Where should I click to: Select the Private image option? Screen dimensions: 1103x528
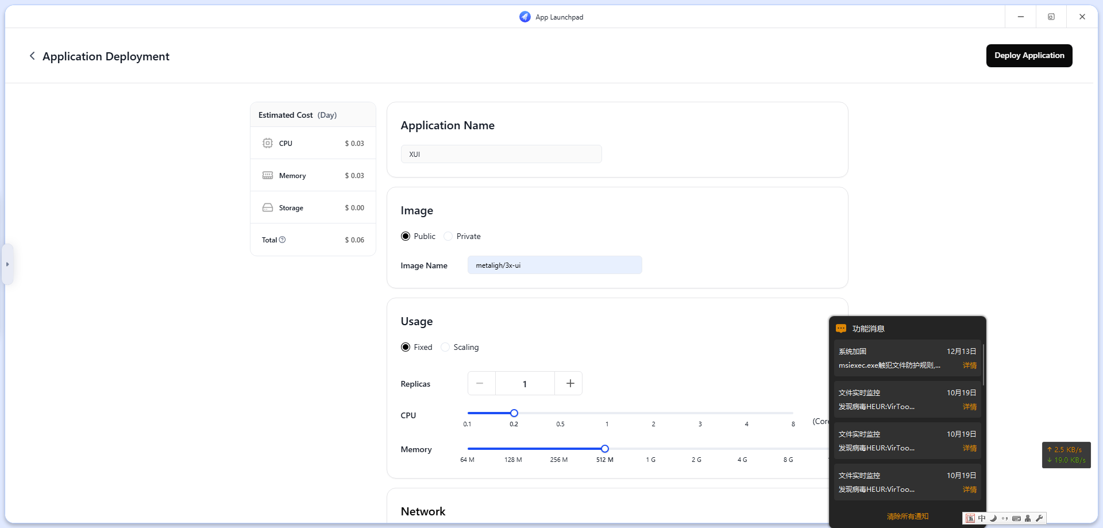[448, 236]
